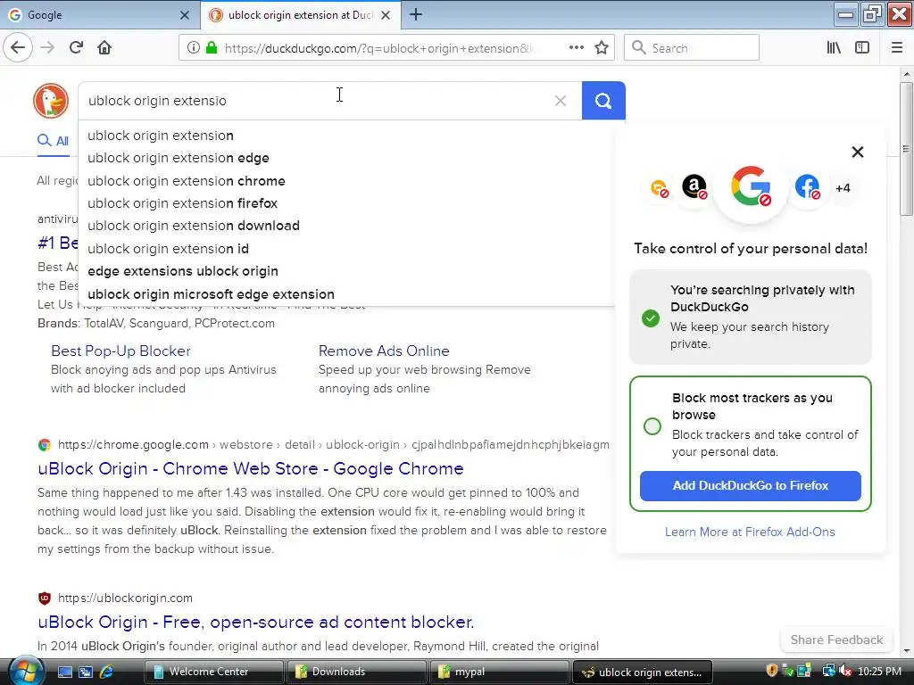Open a new tab with plus button
This screenshot has width=914, height=685.
[x=416, y=14]
